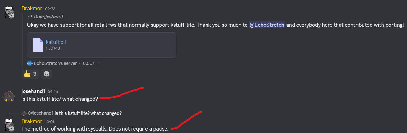Expand the chevron next to 03:07
The width and height of the screenshot is (407, 133).
tap(98, 63)
